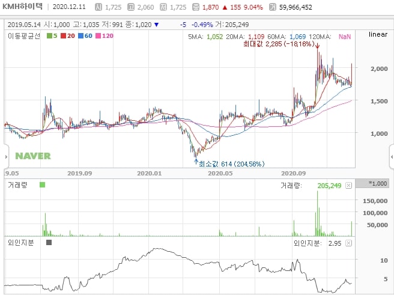Click the 120MA NaN value
394x295 pixels.
tap(345, 37)
